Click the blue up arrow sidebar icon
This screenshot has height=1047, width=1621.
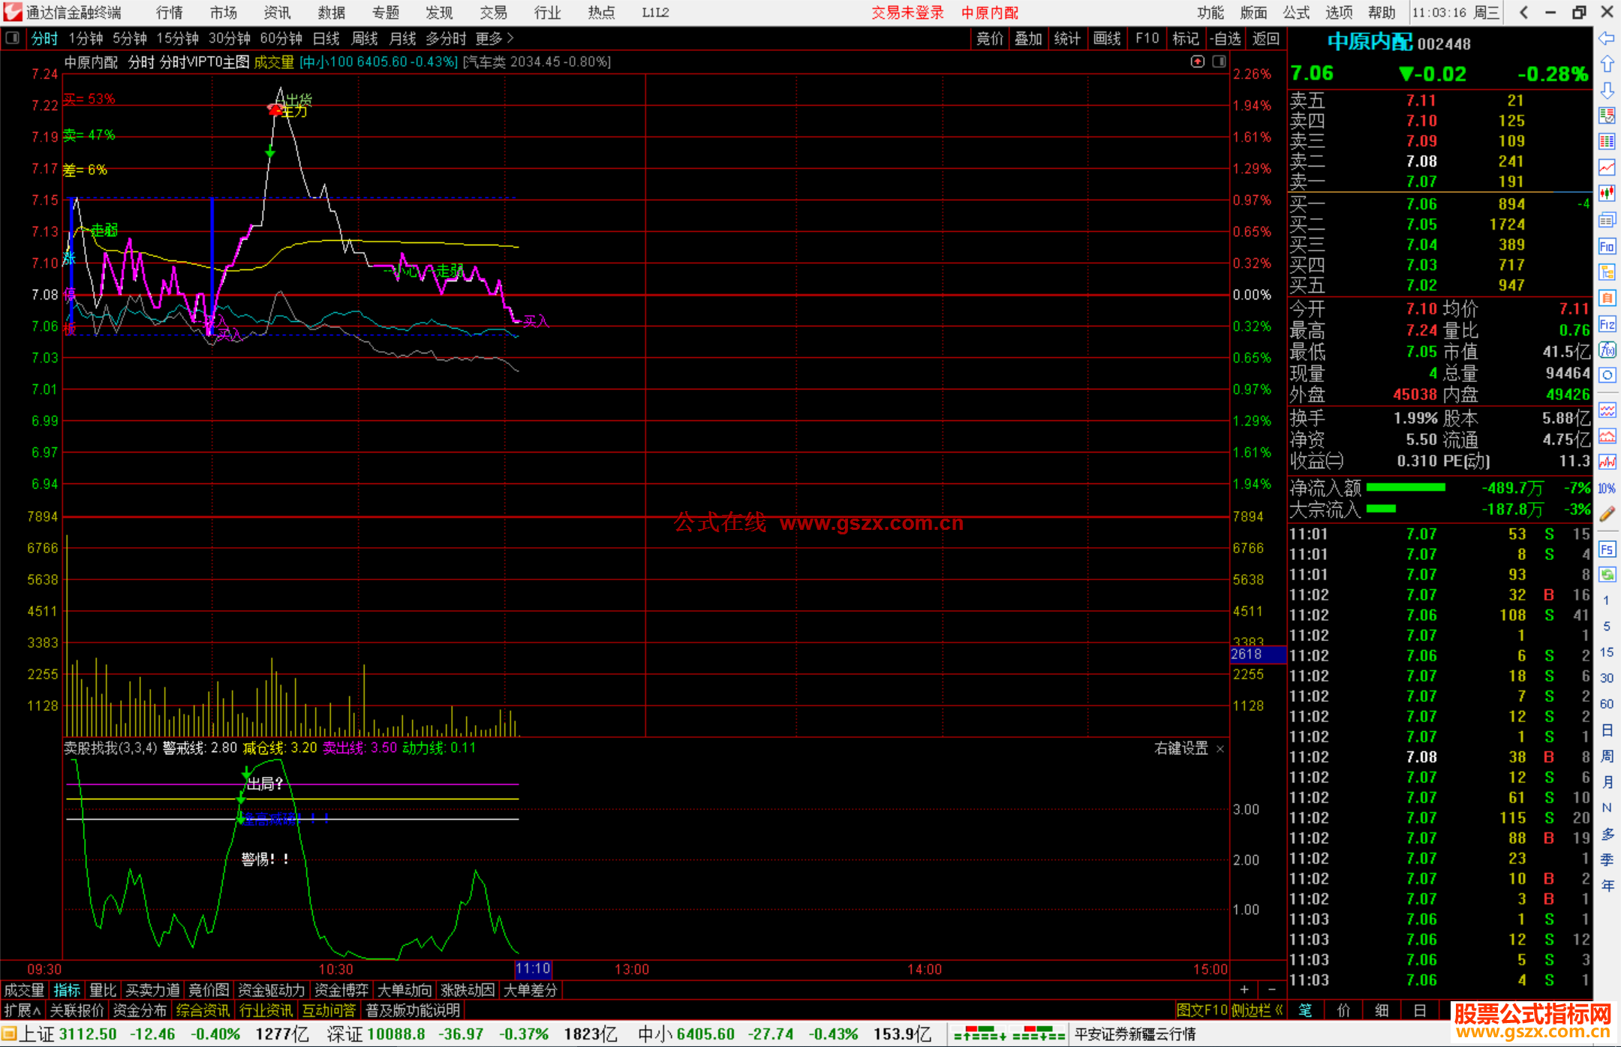pos(1607,65)
